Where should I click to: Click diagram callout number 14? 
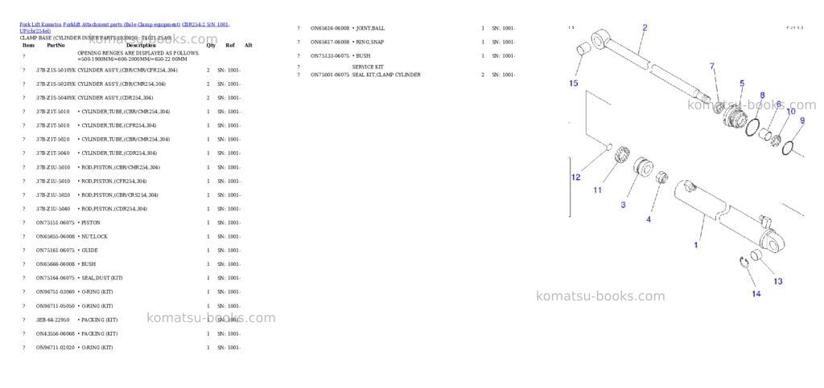coord(756,294)
